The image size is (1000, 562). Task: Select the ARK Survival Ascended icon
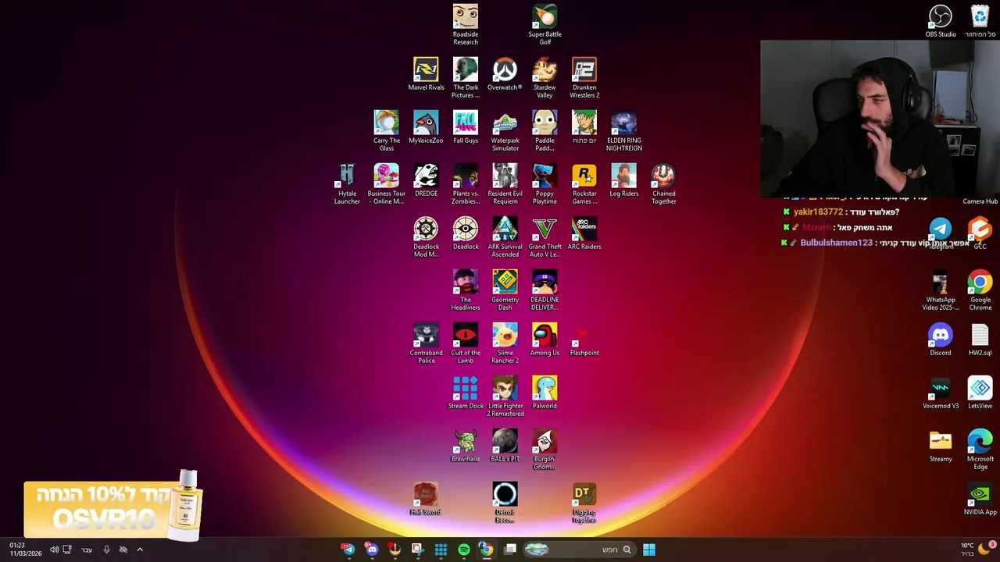point(505,237)
